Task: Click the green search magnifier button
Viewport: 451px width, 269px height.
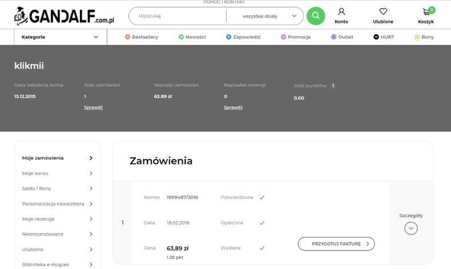Action: click(x=316, y=16)
